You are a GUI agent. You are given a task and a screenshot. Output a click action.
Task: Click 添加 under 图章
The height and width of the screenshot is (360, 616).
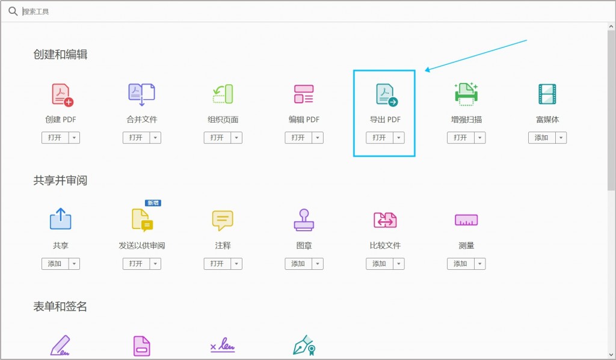[x=298, y=264]
